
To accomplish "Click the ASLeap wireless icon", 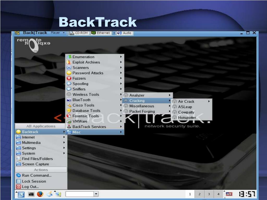I will pos(174,107).
